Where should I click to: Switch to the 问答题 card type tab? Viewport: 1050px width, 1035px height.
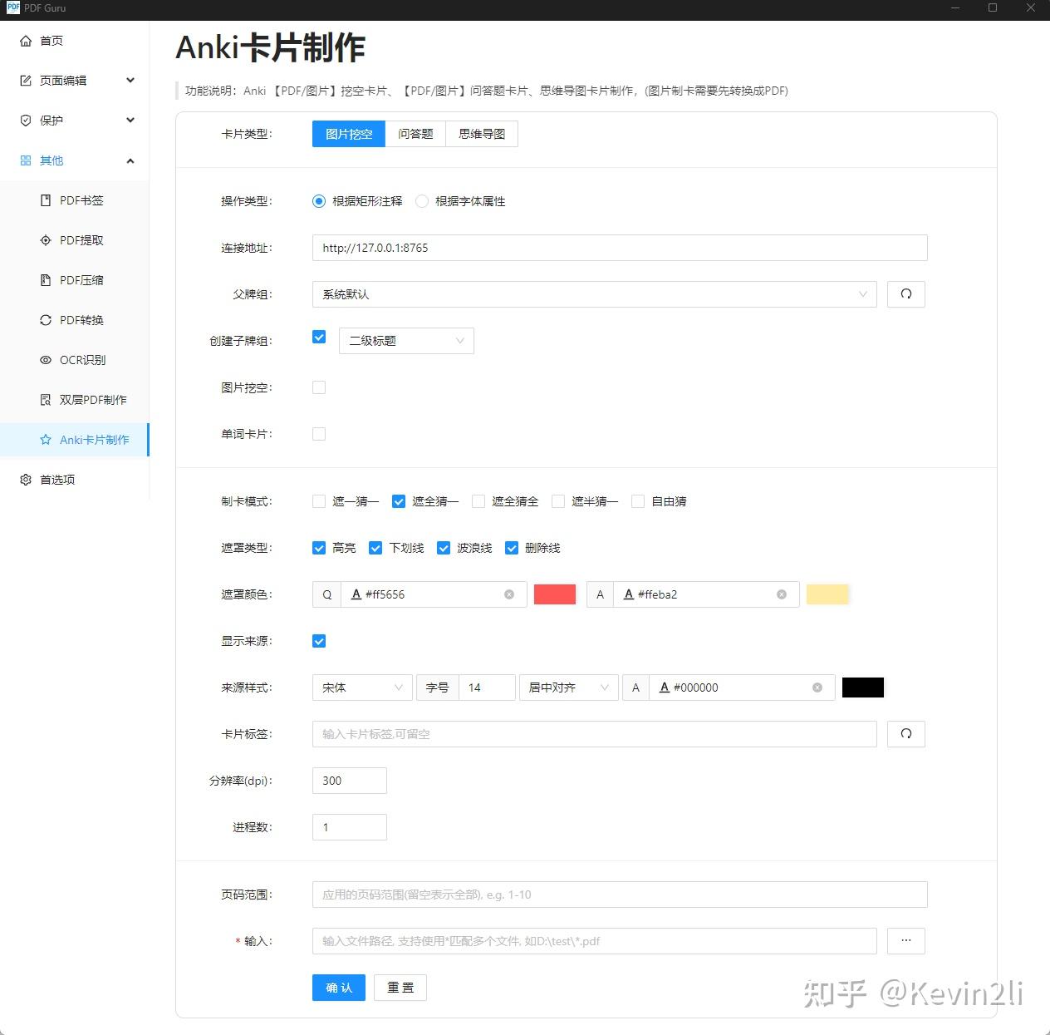pos(415,133)
